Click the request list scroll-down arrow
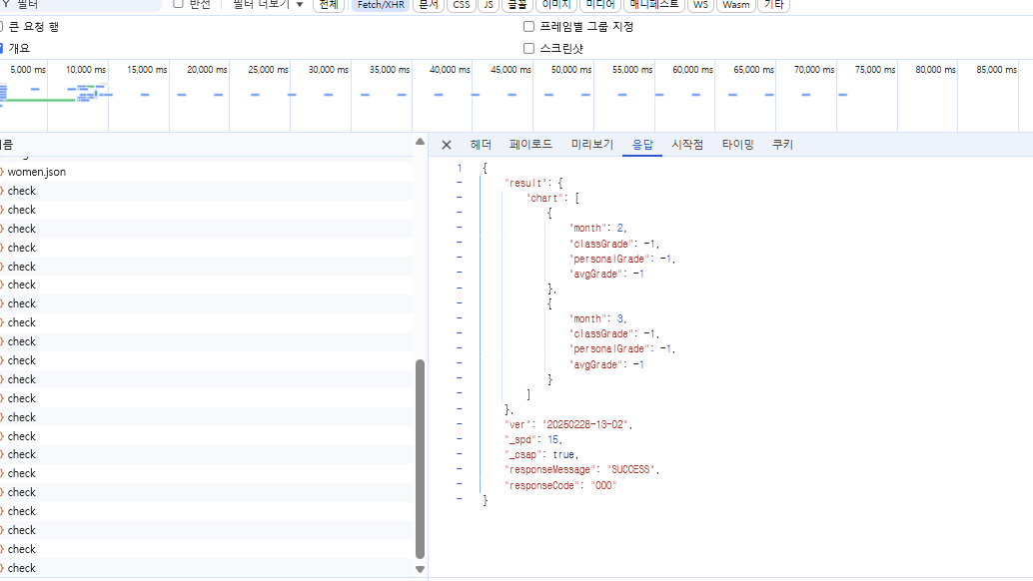The image size is (1033, 581). (x=420, y=569)
